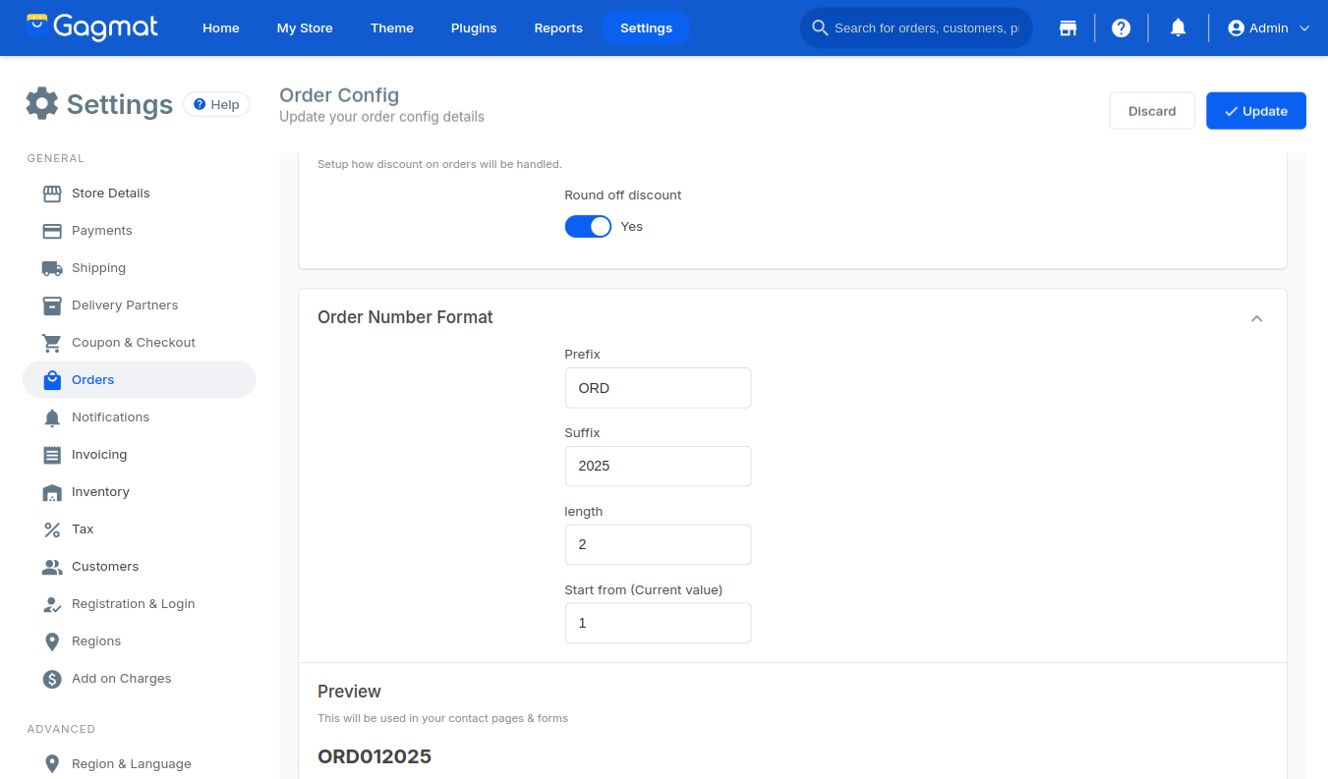The image size is (1328, 779).
Task: Open the Theme menu
Action: (392, 28)
